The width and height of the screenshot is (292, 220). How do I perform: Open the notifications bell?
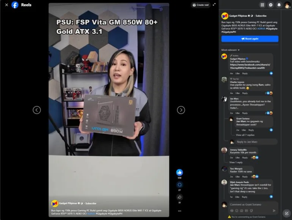pos(279,5)
